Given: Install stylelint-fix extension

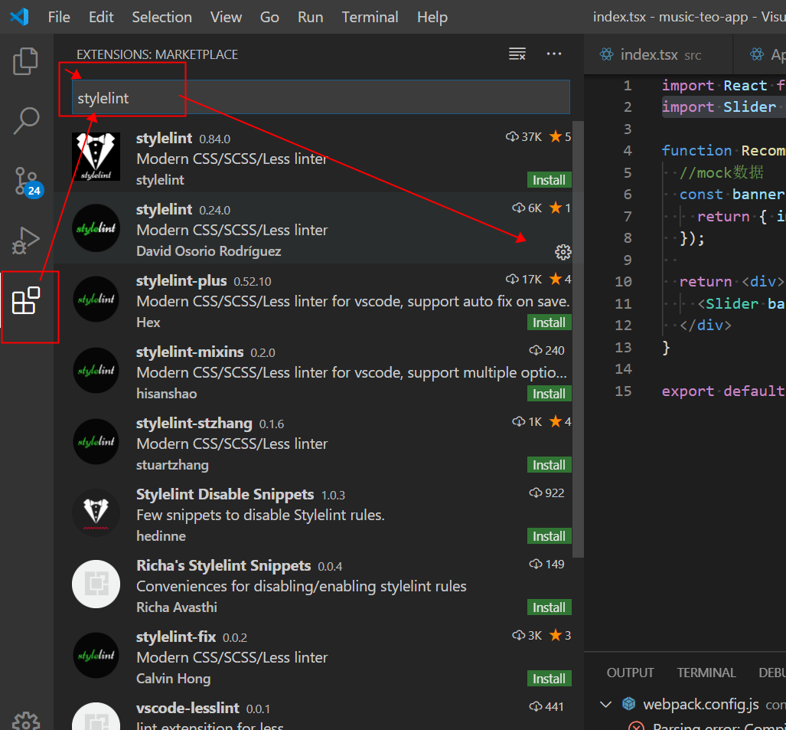Looking at the screenshot, I should (549, 679).
